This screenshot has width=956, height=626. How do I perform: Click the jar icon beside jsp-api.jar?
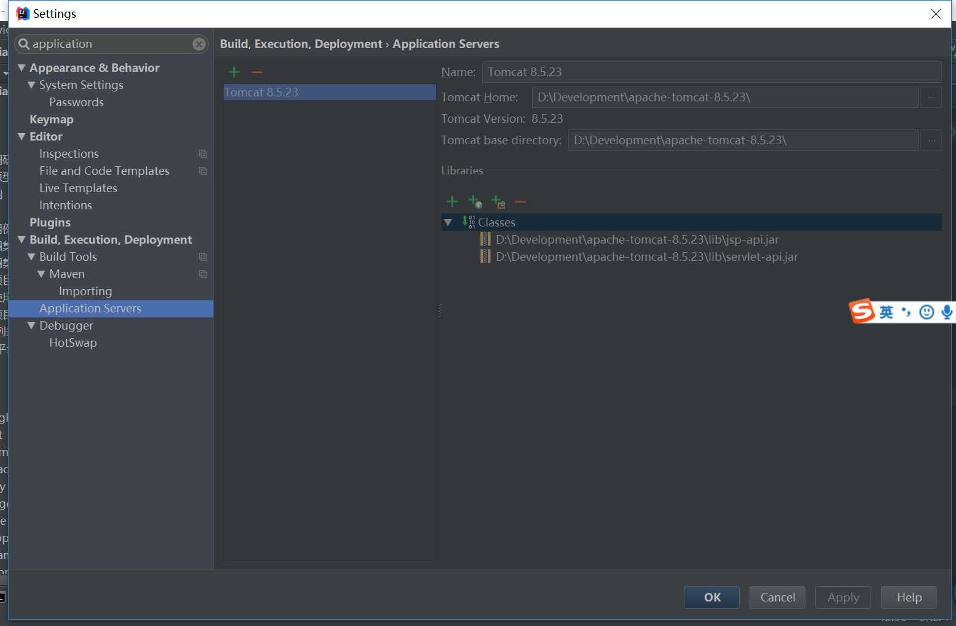point(485,239)
